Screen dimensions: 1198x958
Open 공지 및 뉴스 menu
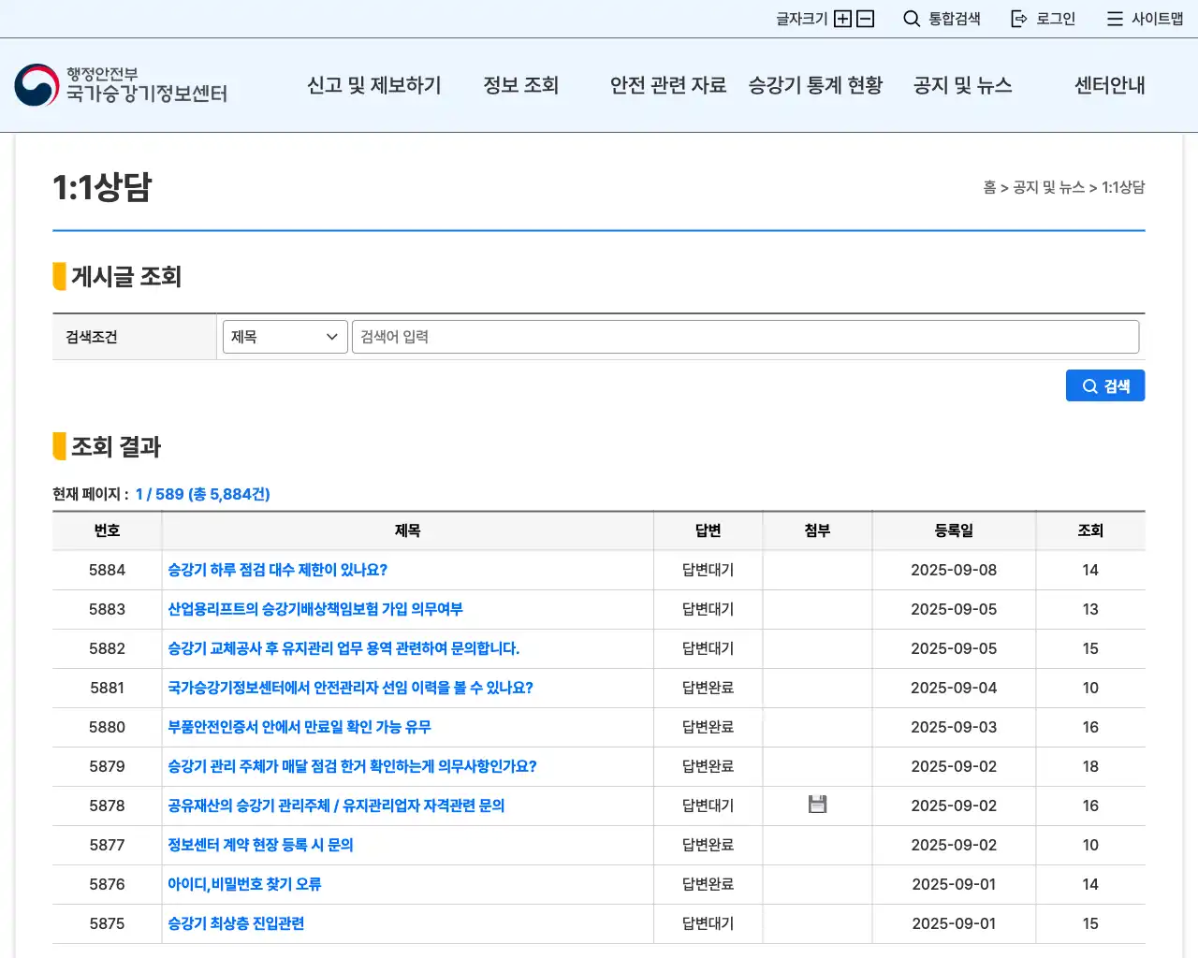point(963,85)
